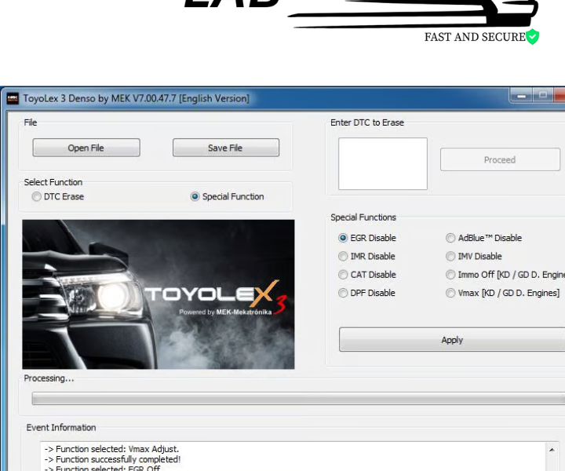Click the Proceed button
The width and height of the screenshot is (565, 471).
pyautogui.click(x=500, y=159)
